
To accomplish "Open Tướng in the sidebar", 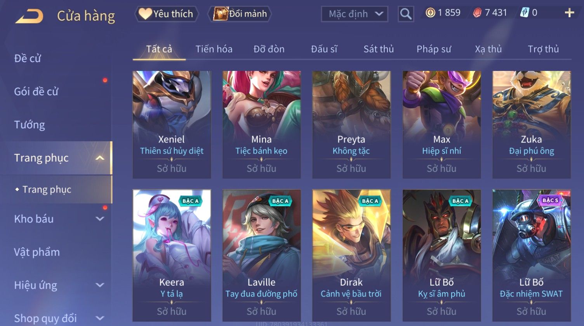I will point(30,125).
